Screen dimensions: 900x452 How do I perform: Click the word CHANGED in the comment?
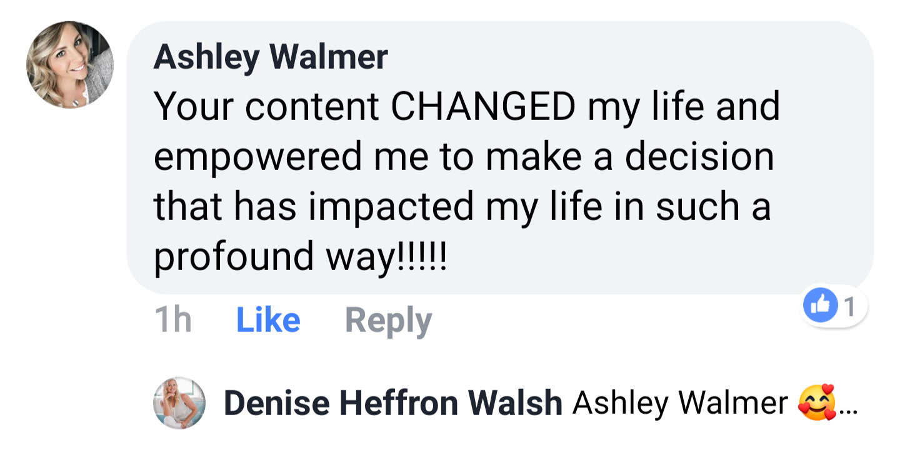click(x=482, y=107)
